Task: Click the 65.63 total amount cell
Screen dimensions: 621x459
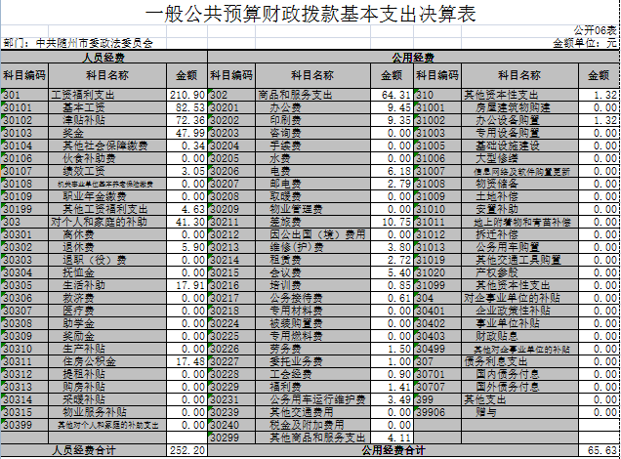Action: click(600, 450)
